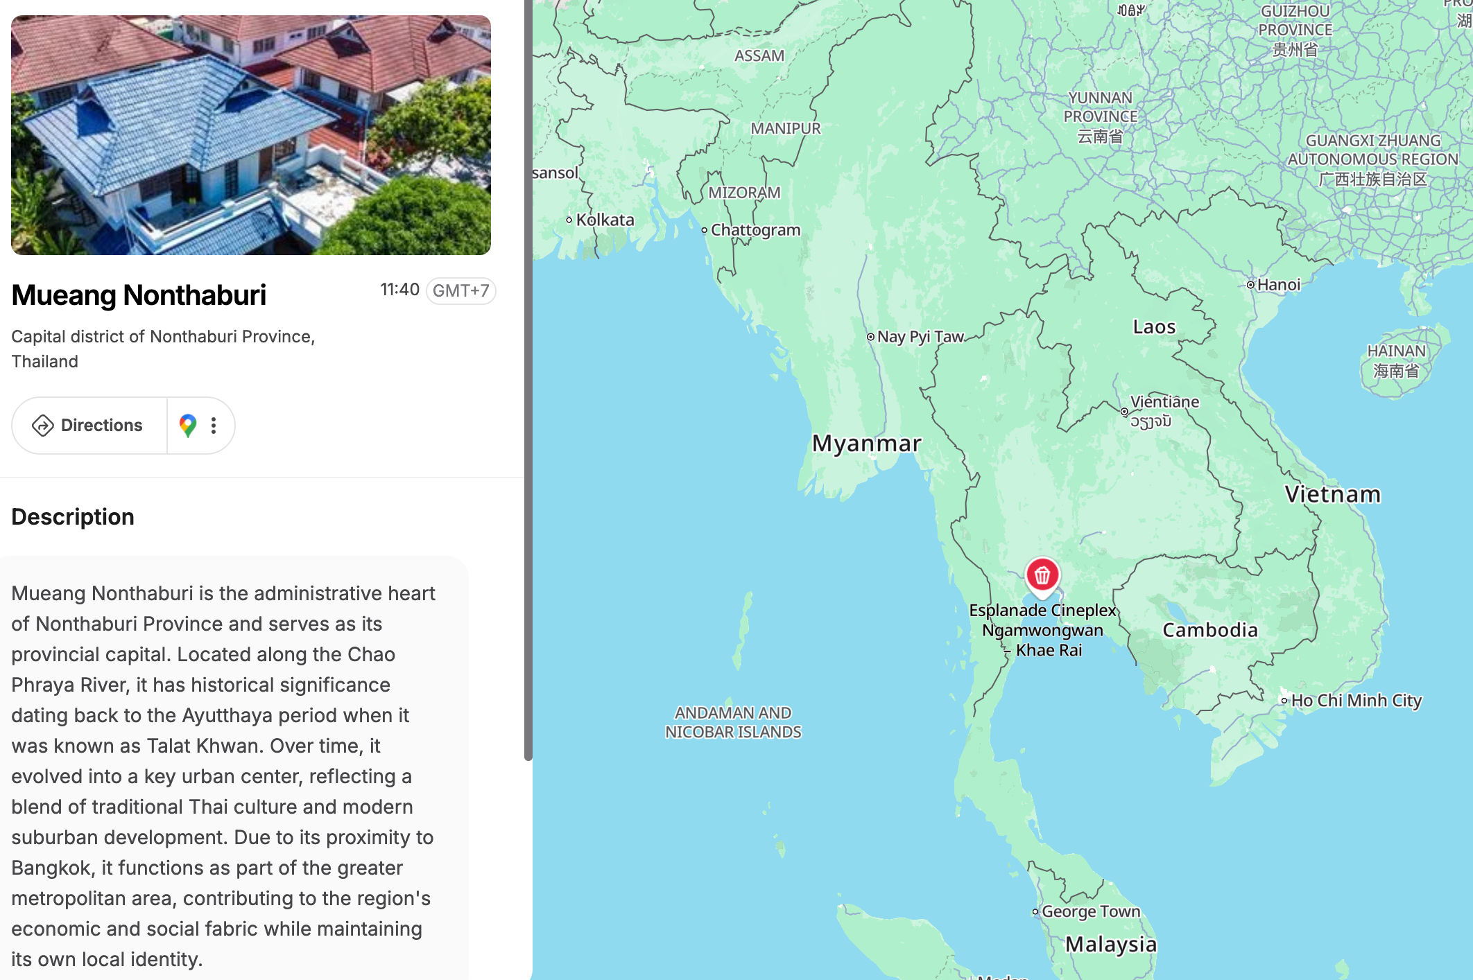Click the Description heading
Screen dimensions: 1473x980
tap(73, 517)
